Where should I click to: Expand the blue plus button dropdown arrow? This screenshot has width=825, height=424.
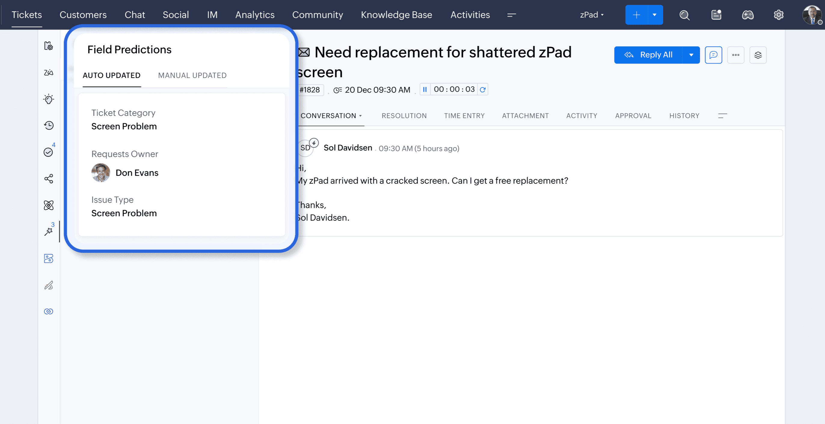tap(655, 15)
